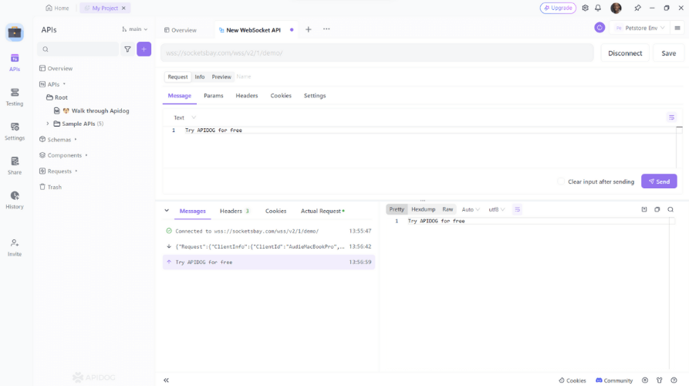Toggle word wrap in response viewer
Screen dimensions: 689x386
[x=517, y=210]
